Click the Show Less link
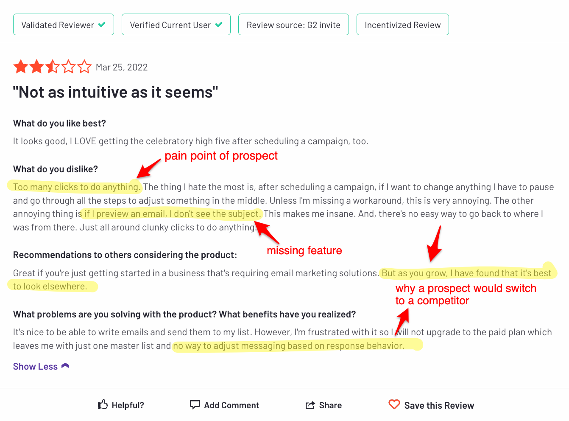The height and width of the screenshot is (421, 569). (35, 366)
